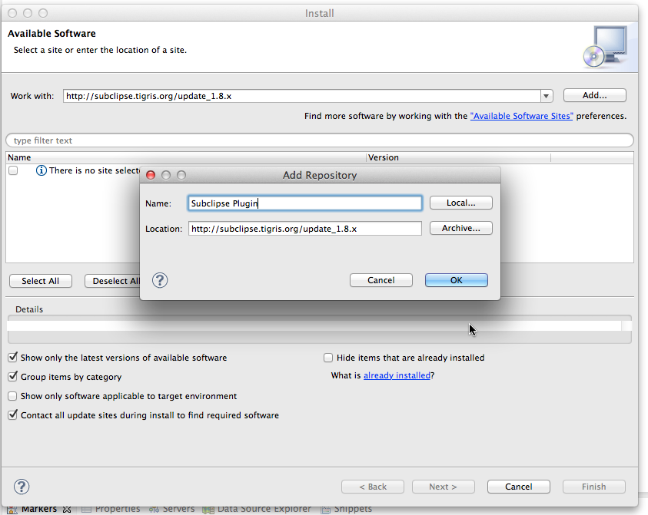
Task: Check "Show only software applicable to target environment"
Action: coord(12,396)
